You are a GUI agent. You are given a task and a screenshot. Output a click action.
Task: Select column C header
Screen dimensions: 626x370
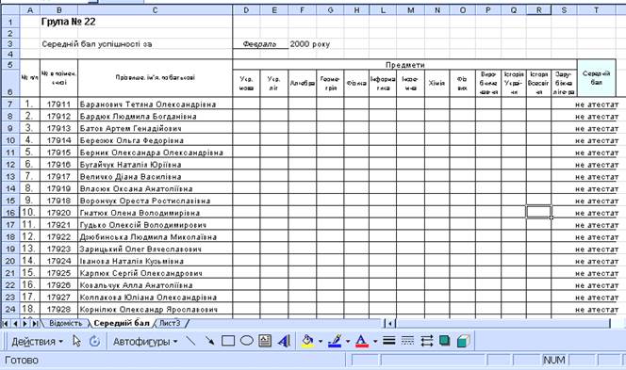pos(155,10)
